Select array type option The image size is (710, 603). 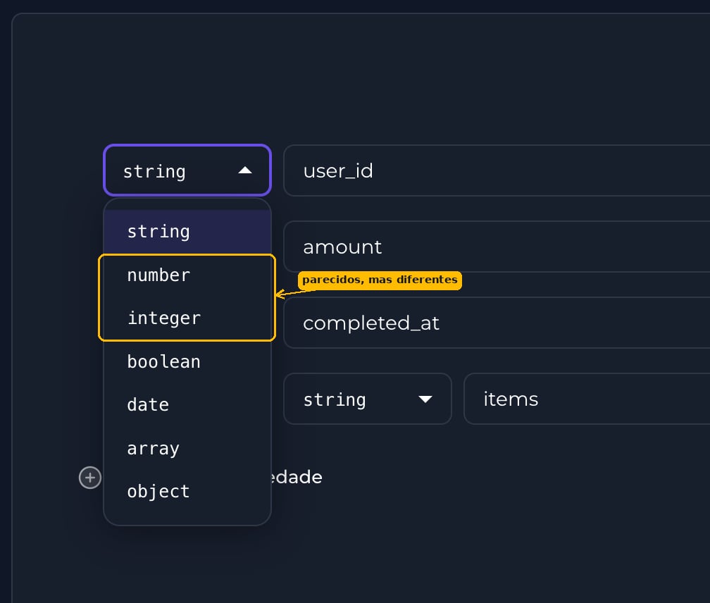click(187, 448)
